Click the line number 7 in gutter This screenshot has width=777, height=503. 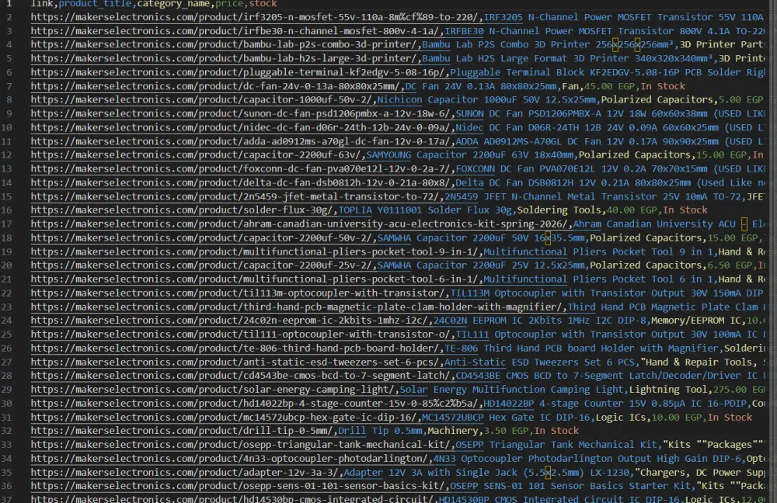9,86
